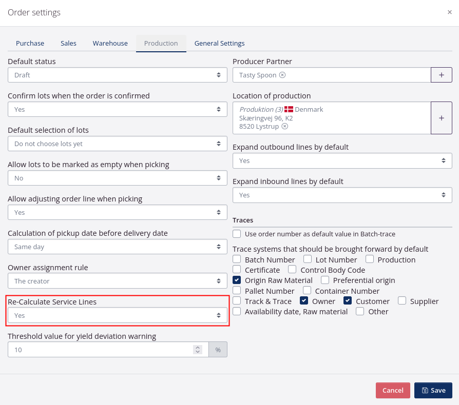Increase threshold value with stepper arrows
Viewport: 459px width, 405px height.
pos(198,347)
